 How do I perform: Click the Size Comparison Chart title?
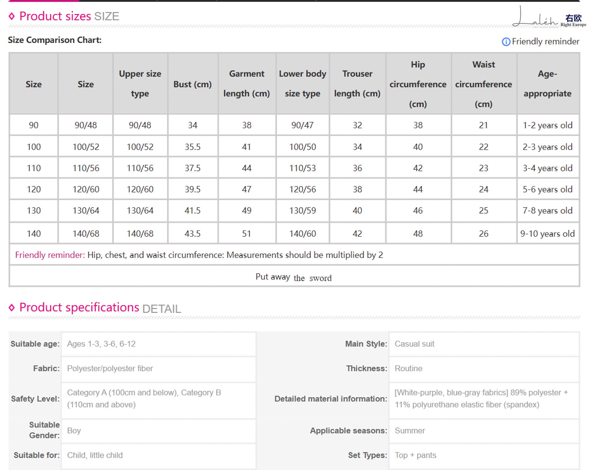click(x=55, y=40)
